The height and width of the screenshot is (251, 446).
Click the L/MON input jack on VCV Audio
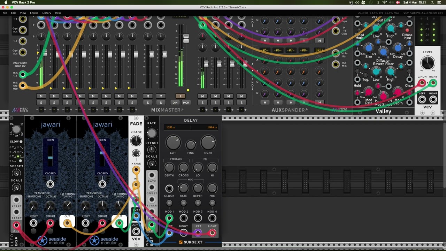422,83
